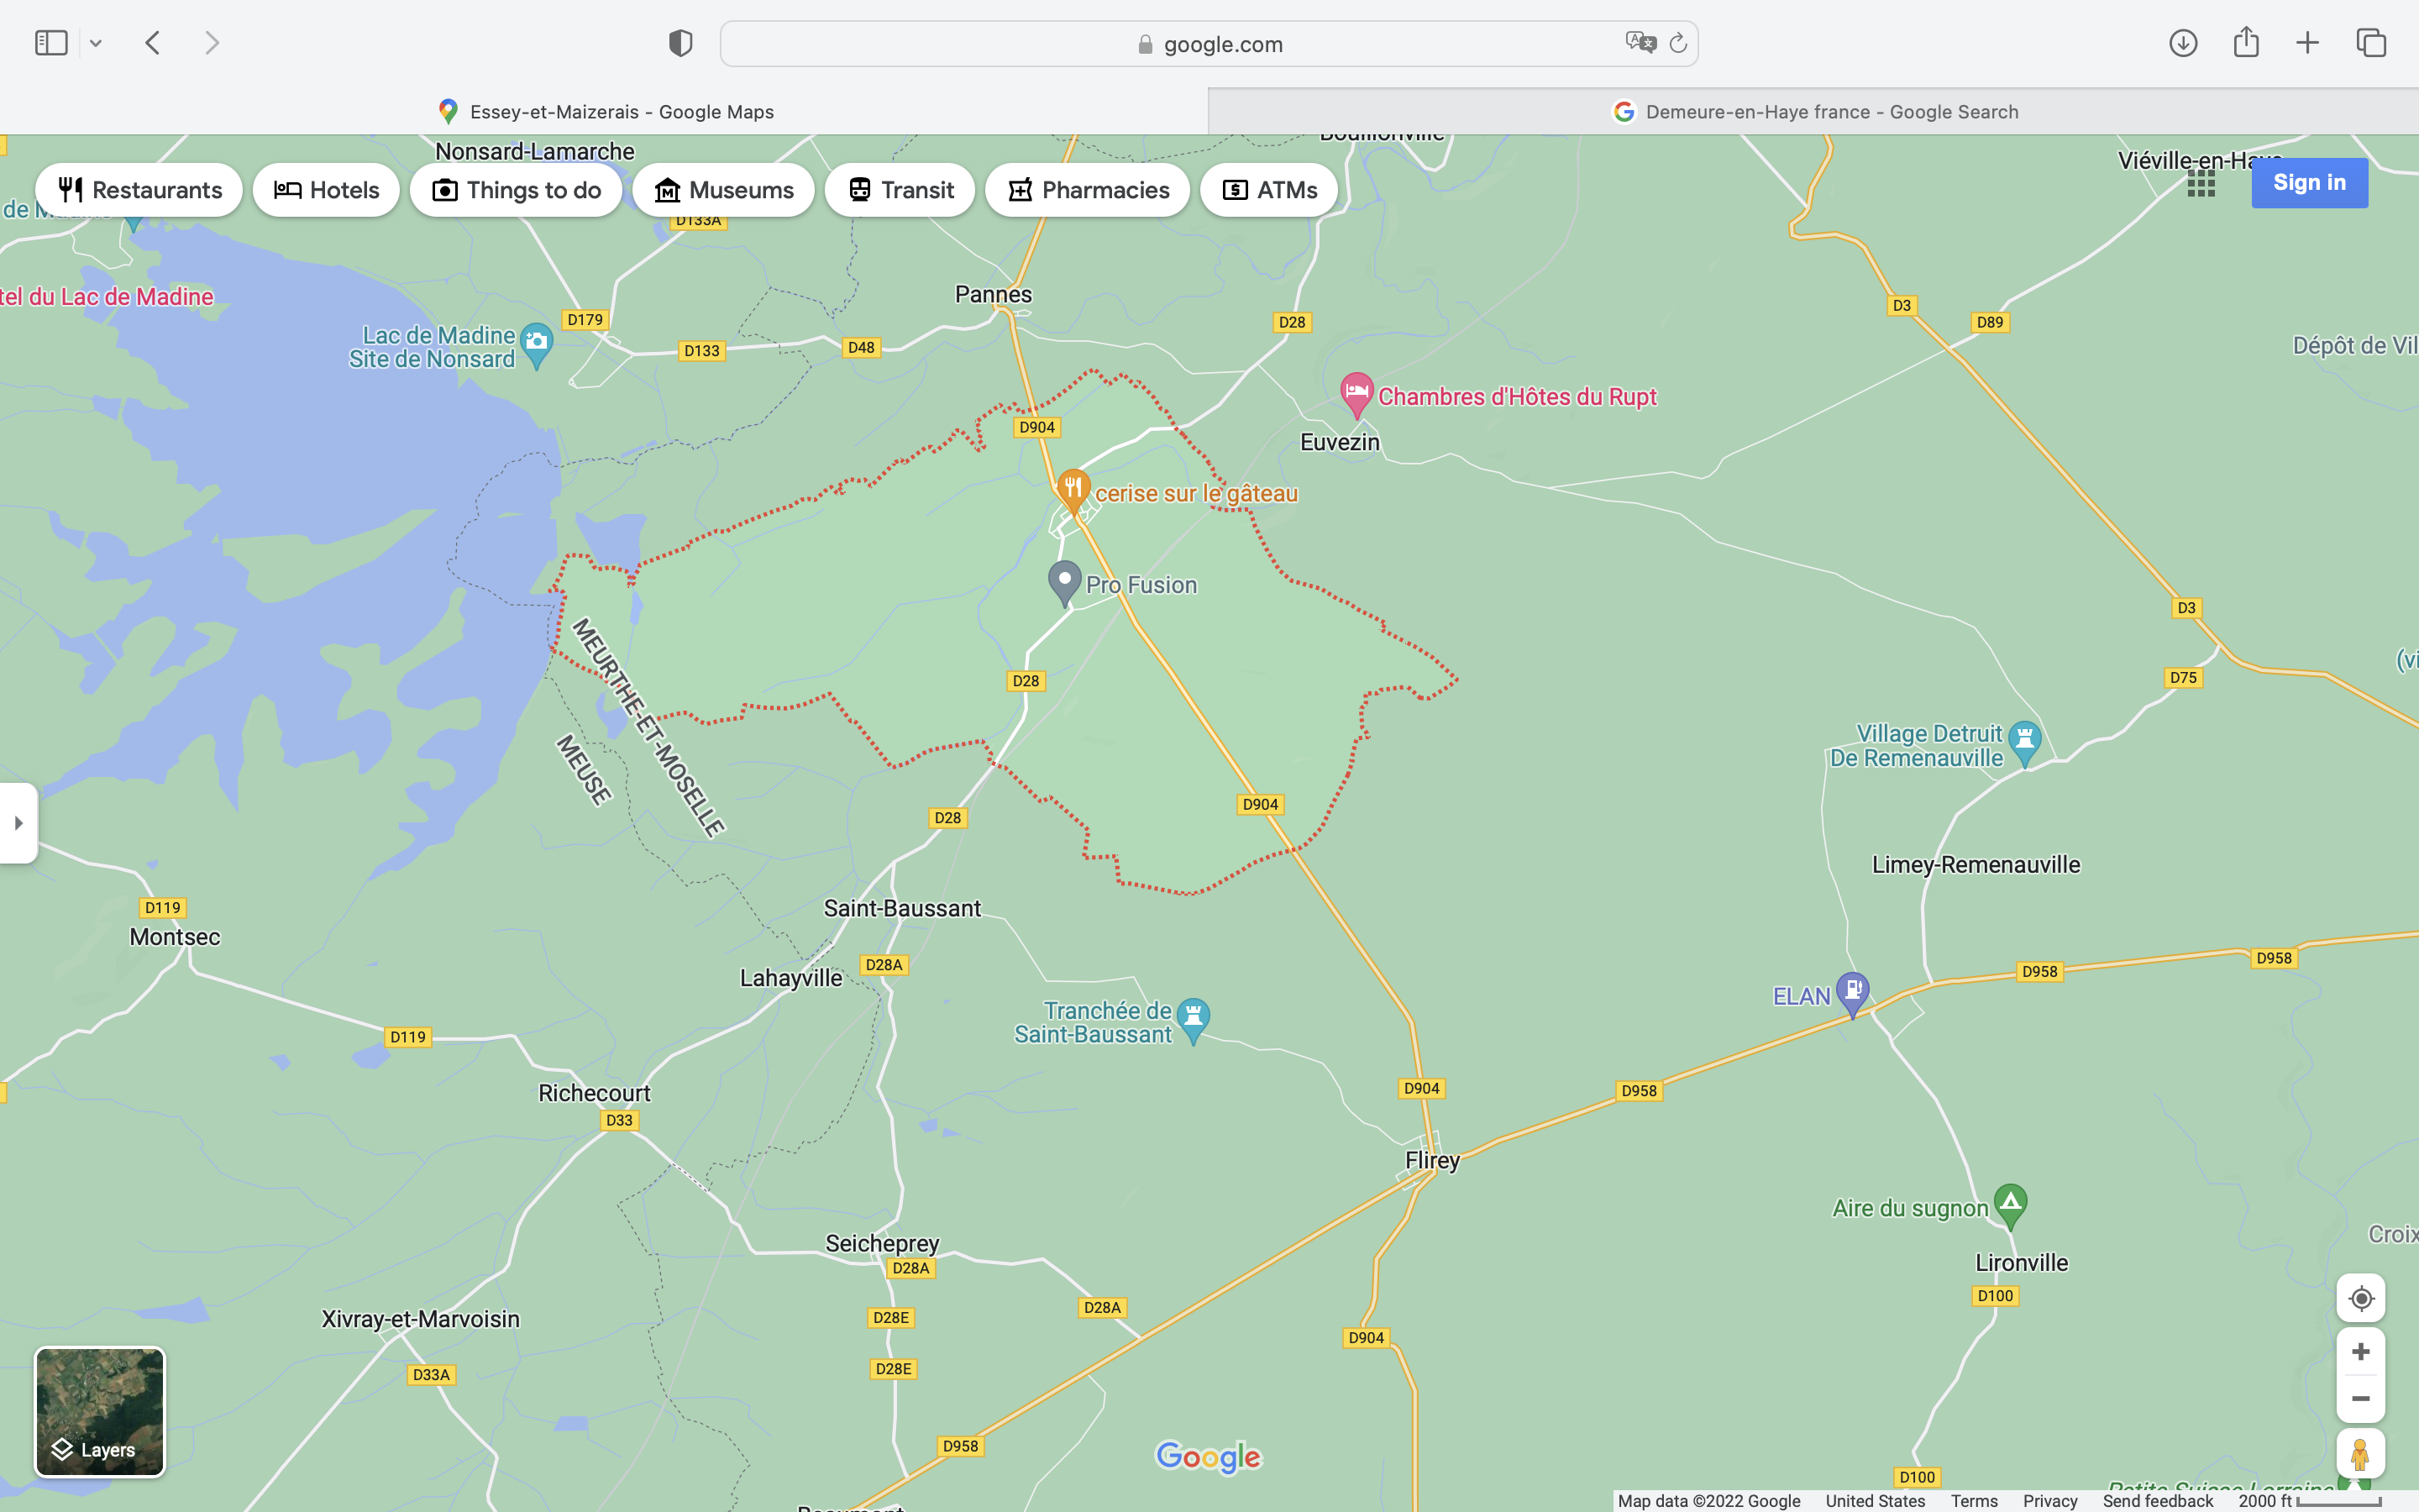The width and height of the screenshot is (2419, 1512).
Task: Click the zoom out minus button
Action: (x=2360, y=1399)
